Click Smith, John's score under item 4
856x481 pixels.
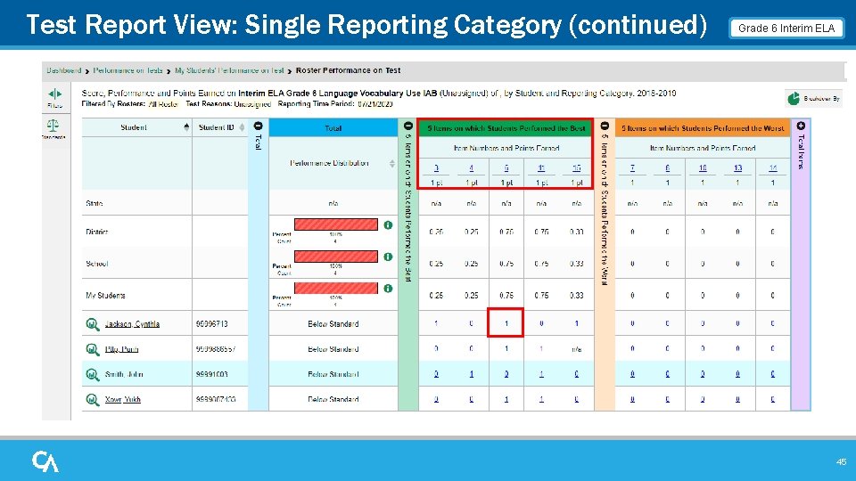click(471, 374)
